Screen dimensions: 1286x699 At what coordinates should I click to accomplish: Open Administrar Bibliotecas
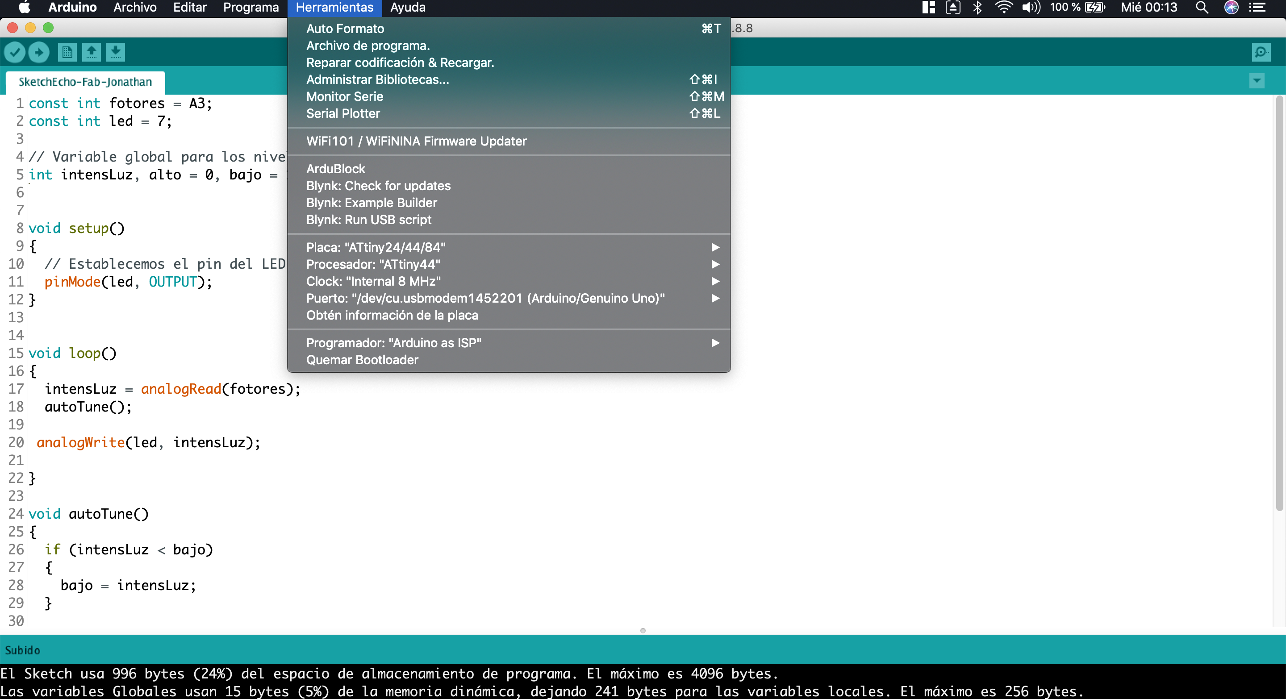click(x=509, y=79)
